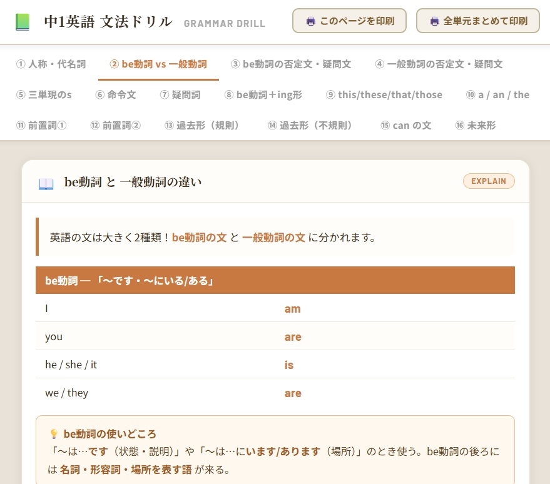Click the bold phrase 名詞・形容詞・場所を表す語

tap(126, 470)
